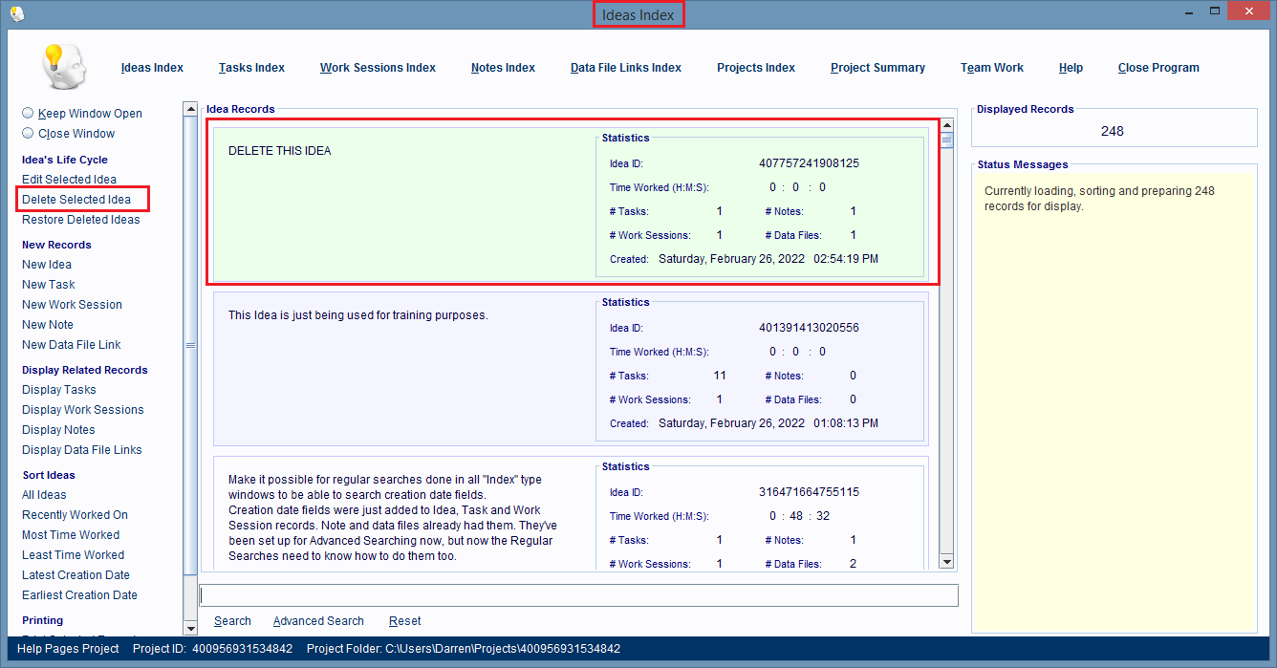The width and height of the screenshot is (1277, 668).
Task: Open Display Data File Links
Action: [x=81, y=450]
